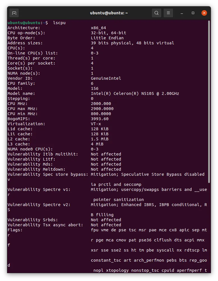Image resolution: width=218 pixels, height=281 pixels.
Task: Click the ubuntu@ubuntu title bar text
Action: pos(109,13)
